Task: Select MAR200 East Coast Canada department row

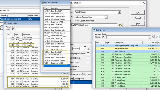Action: coord(57,30)
